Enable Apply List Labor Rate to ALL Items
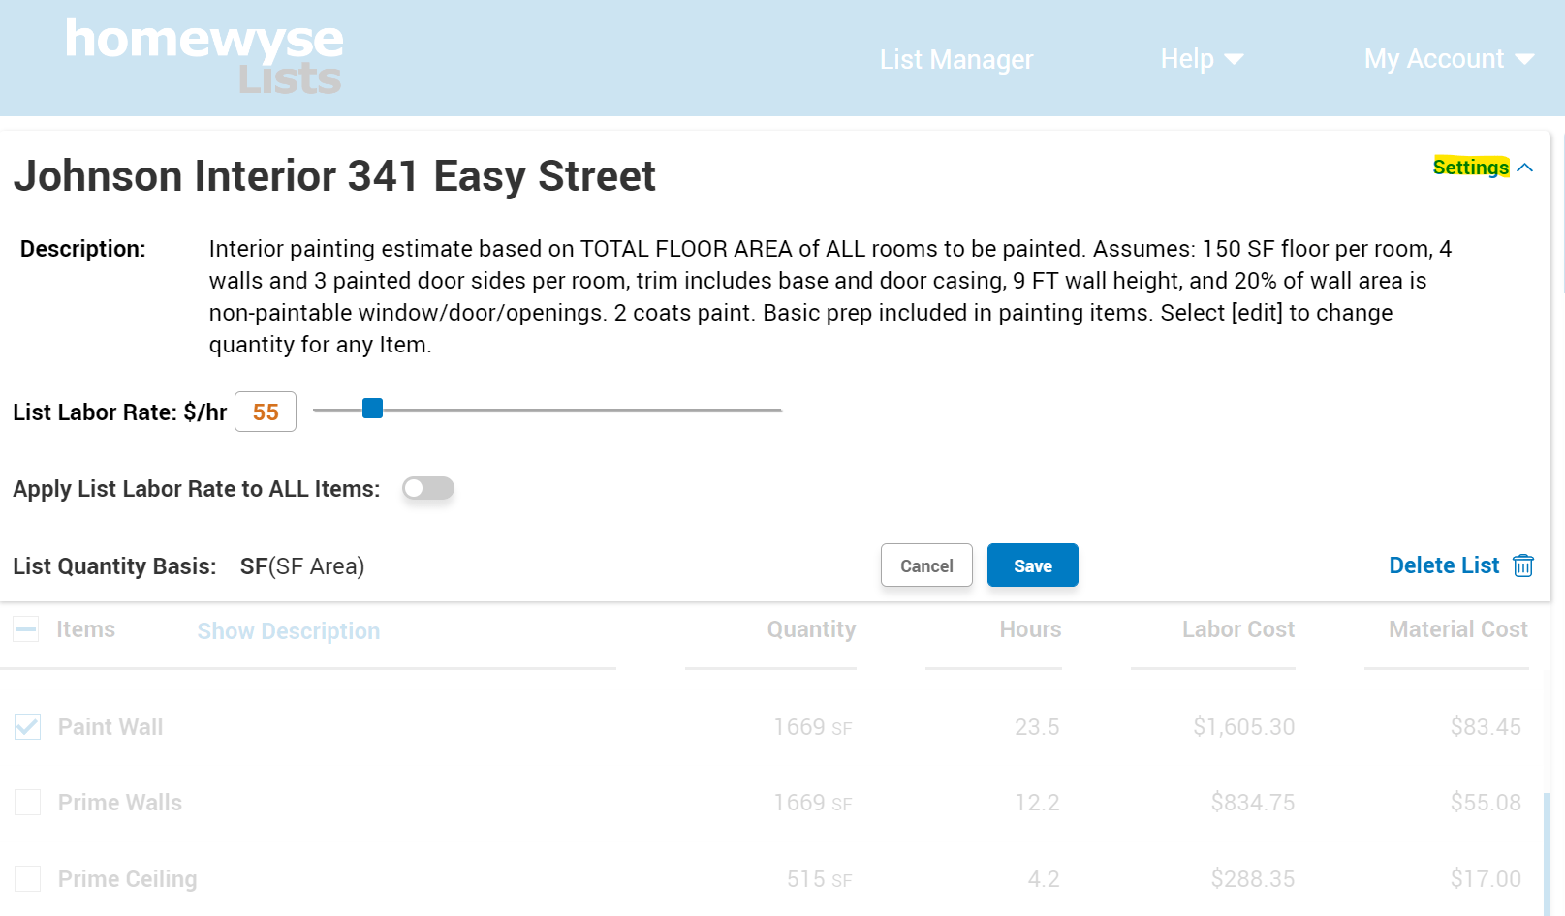The height and width of the screenshot is (916, 1565). (427, 488)
